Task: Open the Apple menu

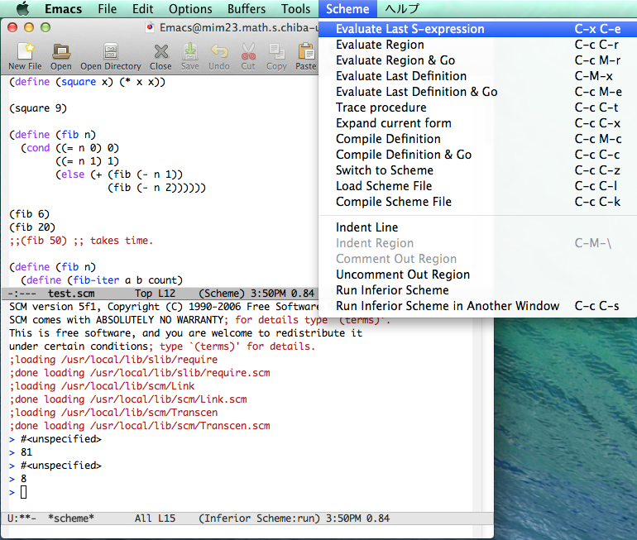Action: click(x=22, y=8)
